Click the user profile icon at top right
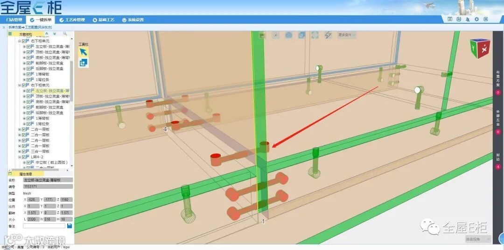 click(468, 19)
